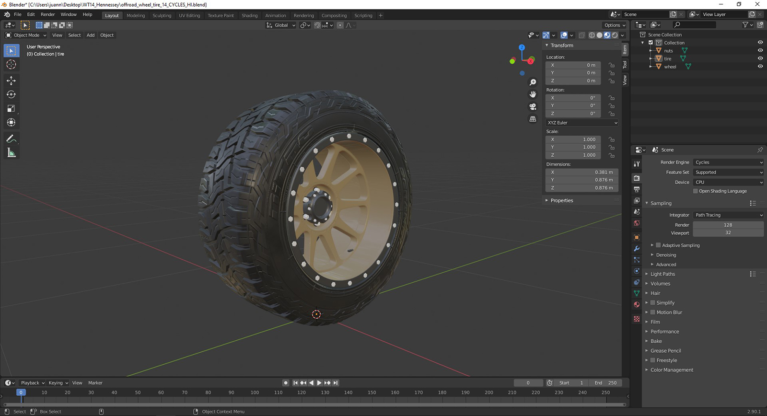Expand the Light Paths panel
The height and width of the screenshot is (416, 767).
(662, 274)
